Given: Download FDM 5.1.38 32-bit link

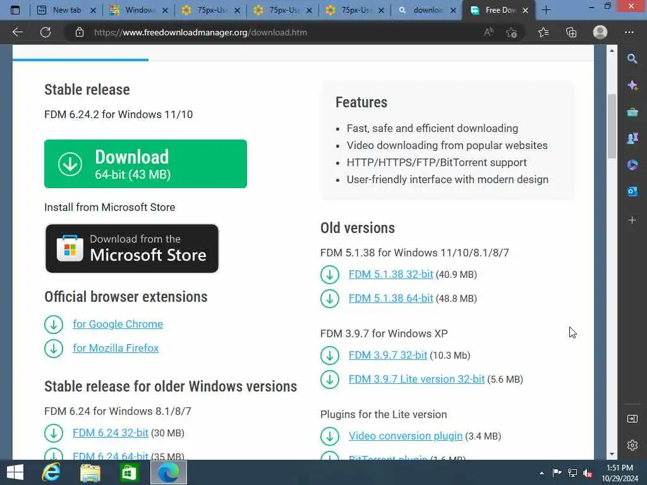Looking at the screenshot, I should tap(390, 274).
